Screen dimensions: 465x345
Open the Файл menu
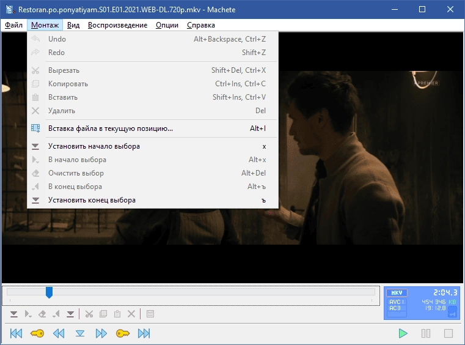13,25
